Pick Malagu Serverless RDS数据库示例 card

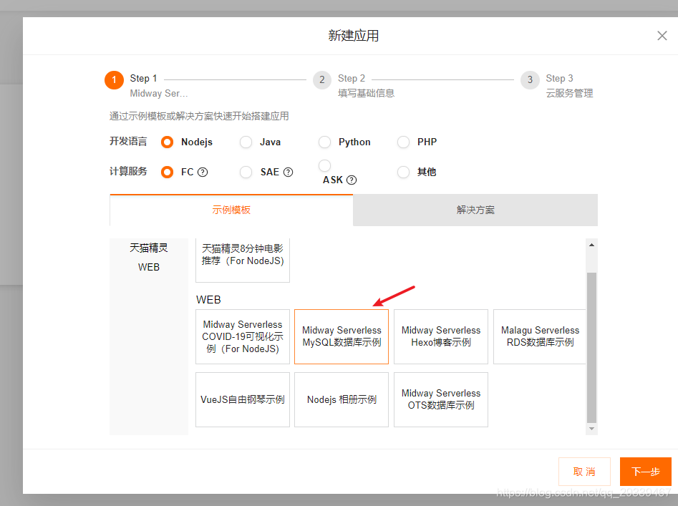click(540, 336)
